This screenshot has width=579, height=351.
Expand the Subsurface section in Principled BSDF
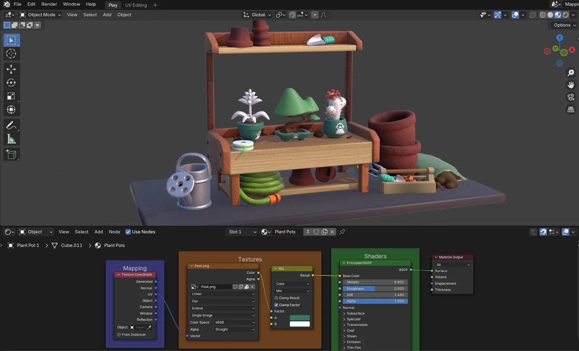coord(355,313)
